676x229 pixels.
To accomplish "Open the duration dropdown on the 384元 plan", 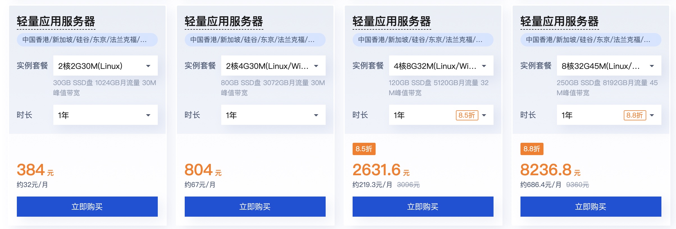I will pos(105,115).
